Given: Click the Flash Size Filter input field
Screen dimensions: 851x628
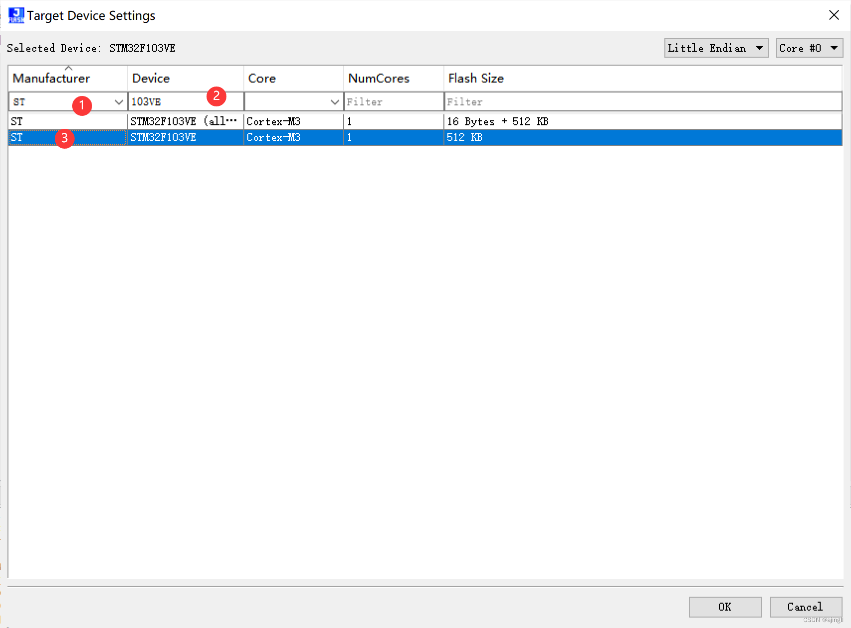Looking at the screenshot, I should [x=643, y=102].
